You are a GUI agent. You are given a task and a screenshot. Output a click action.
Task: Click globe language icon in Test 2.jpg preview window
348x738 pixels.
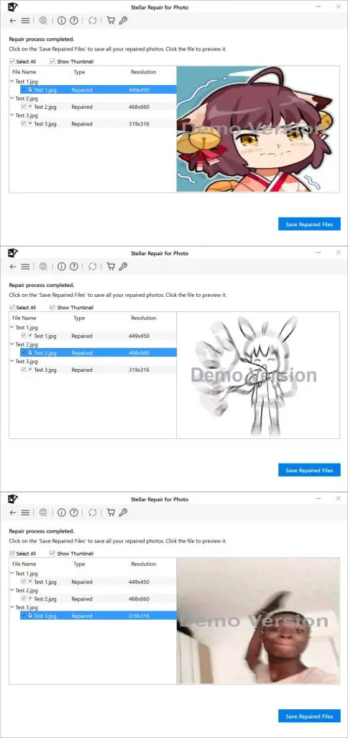tap(43, 267)
